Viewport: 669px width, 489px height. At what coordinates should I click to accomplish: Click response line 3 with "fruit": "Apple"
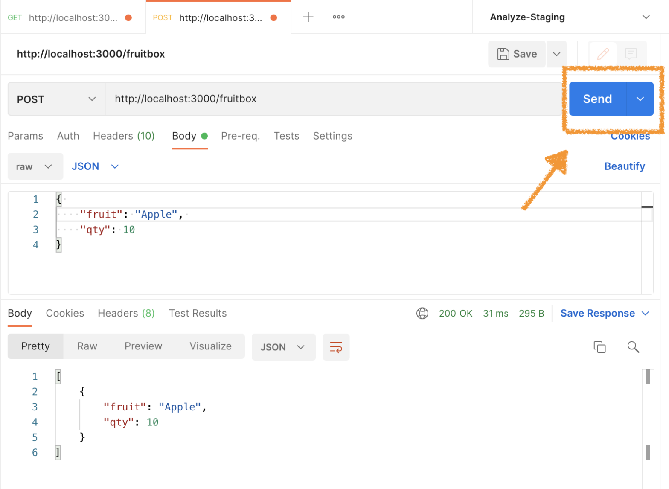coord(155,407)
